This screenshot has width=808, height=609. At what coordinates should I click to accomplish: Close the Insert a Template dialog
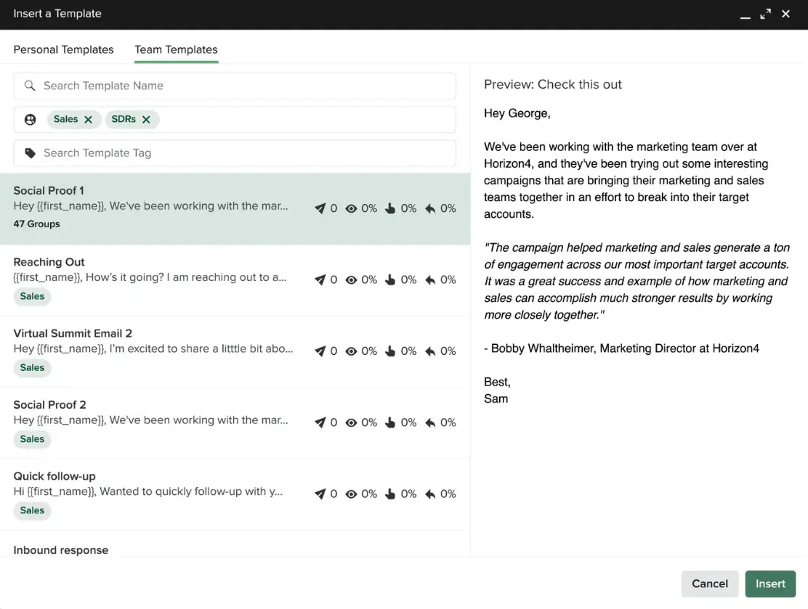785,14
